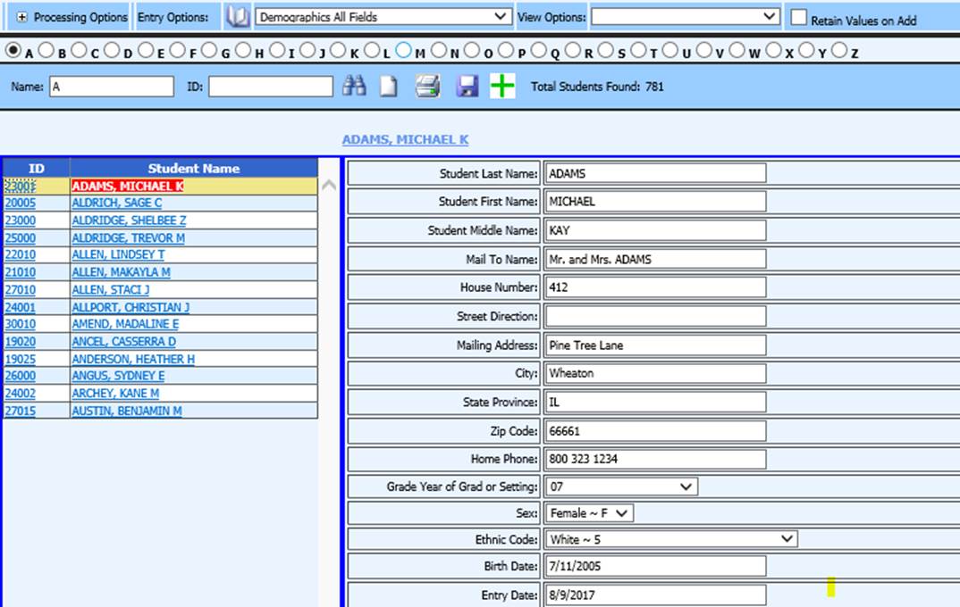The image size is (960, 607).
Task: Enable Retain Values on Add checkbox
Action: [x=799, y=18]
